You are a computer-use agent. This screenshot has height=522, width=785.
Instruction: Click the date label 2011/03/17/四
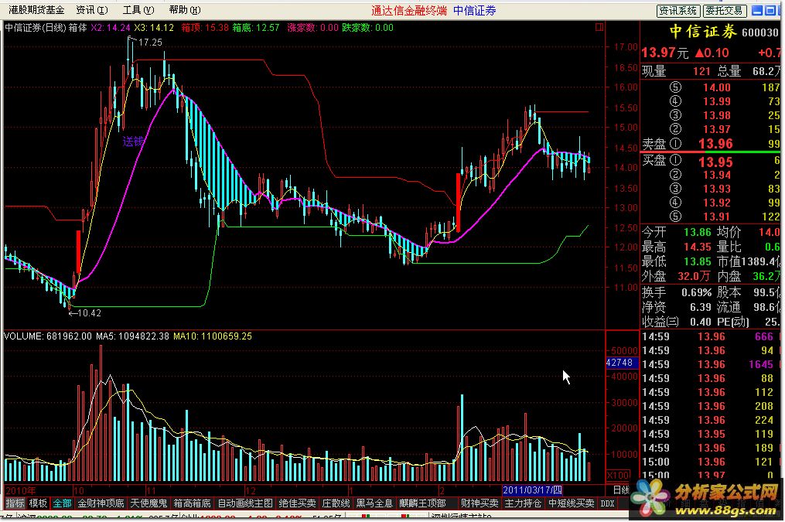click(531, 490)
